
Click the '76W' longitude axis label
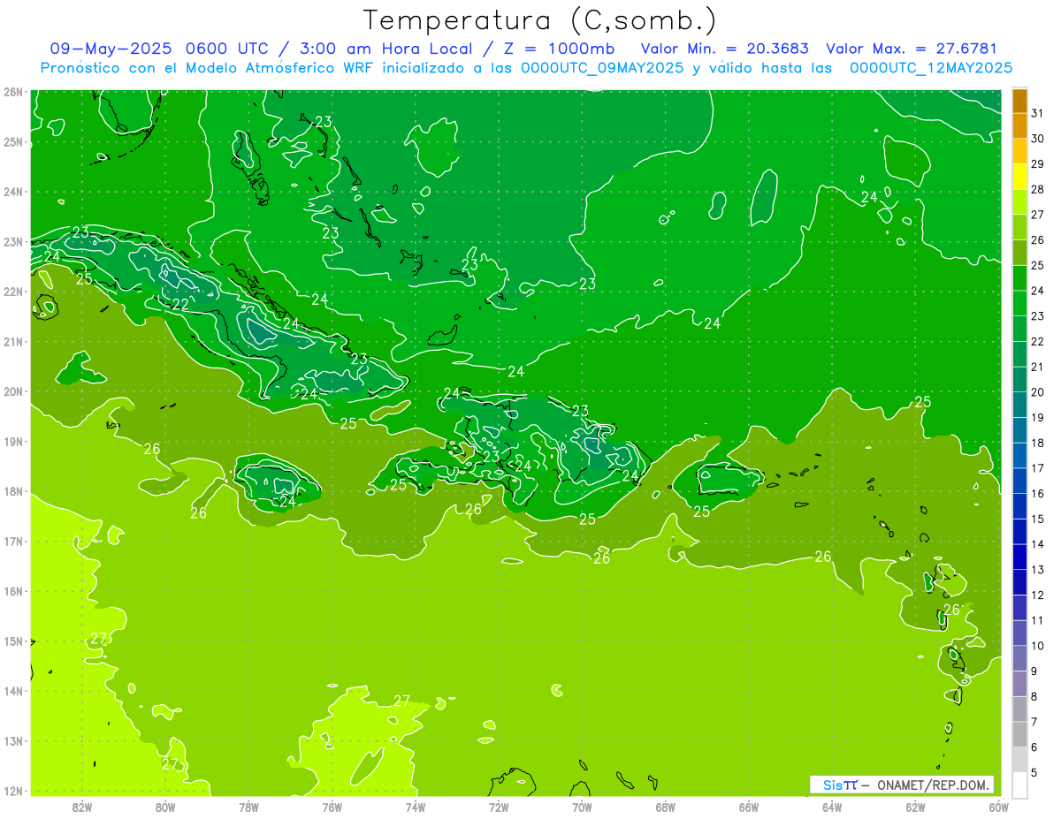332,807
